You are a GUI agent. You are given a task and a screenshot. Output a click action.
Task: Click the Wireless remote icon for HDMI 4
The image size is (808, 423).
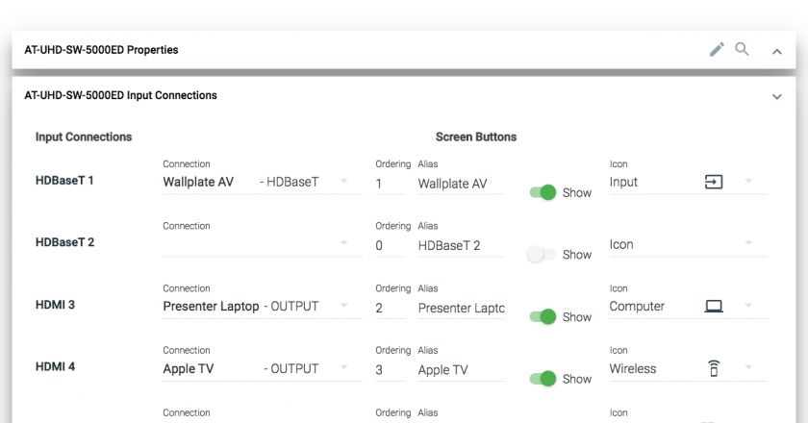click(714, 368)
